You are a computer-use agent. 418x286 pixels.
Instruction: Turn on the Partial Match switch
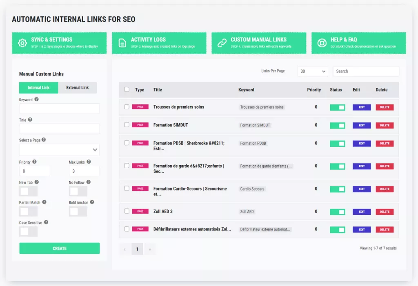point(28,211)
